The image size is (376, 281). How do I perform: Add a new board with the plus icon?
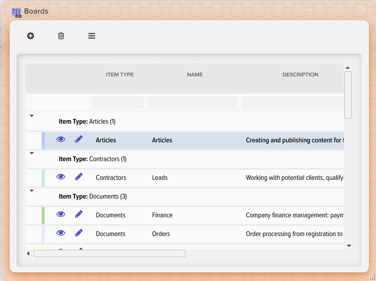(x=30, y=36)
